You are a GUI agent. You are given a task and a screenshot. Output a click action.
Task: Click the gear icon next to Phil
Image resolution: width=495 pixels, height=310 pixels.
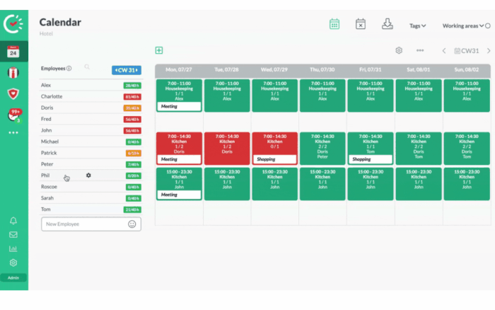pyautogui.click(x=88, y=175)
